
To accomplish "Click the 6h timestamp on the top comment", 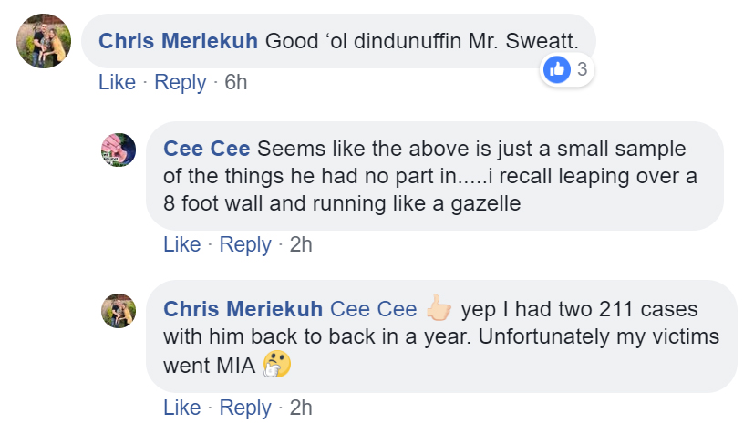I will (236, 82).
